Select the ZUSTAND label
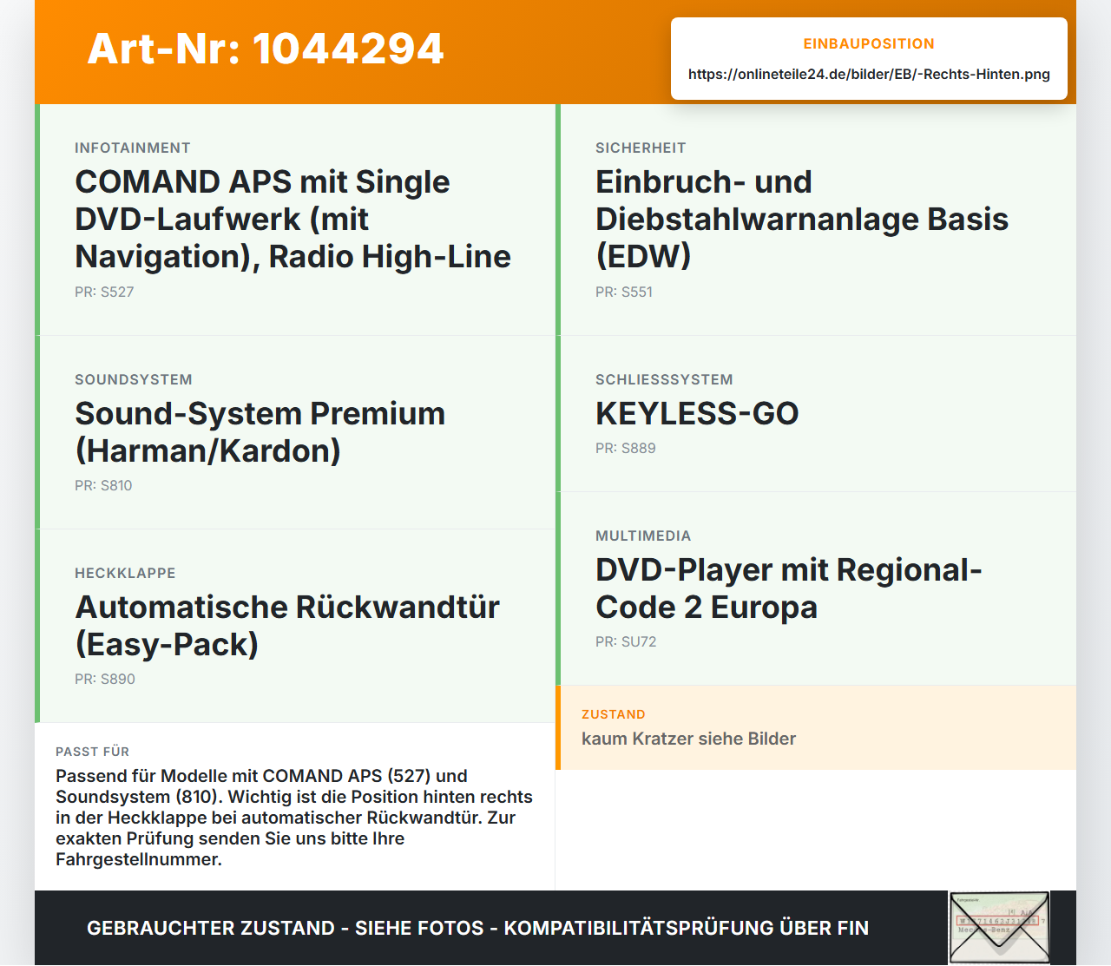 tap(614, 714)
